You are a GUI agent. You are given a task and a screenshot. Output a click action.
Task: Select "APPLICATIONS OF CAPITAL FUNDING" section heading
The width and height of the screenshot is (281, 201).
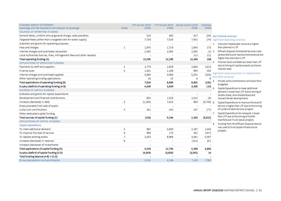click(39, 122)
